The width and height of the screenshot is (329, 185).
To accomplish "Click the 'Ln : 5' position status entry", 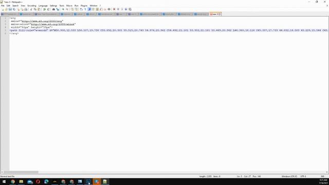I will [x=240, y=176].
